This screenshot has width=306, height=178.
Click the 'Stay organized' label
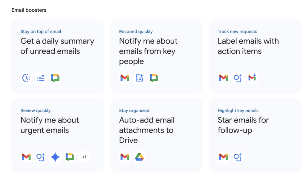pos(134,111)
